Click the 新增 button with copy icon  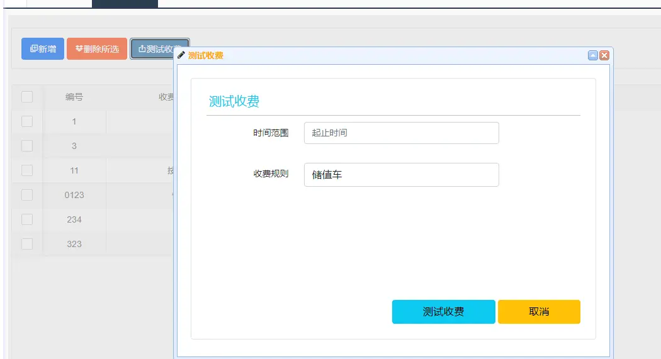43,49
